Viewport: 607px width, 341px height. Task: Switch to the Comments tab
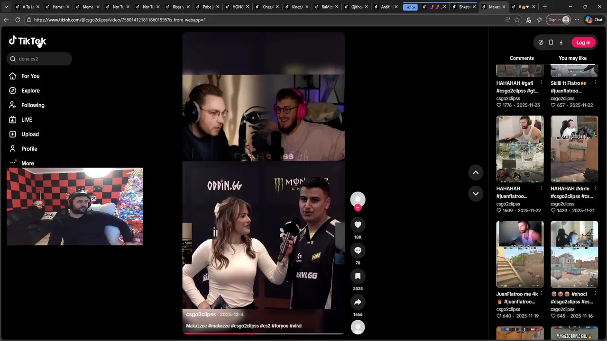pos(522,58)
